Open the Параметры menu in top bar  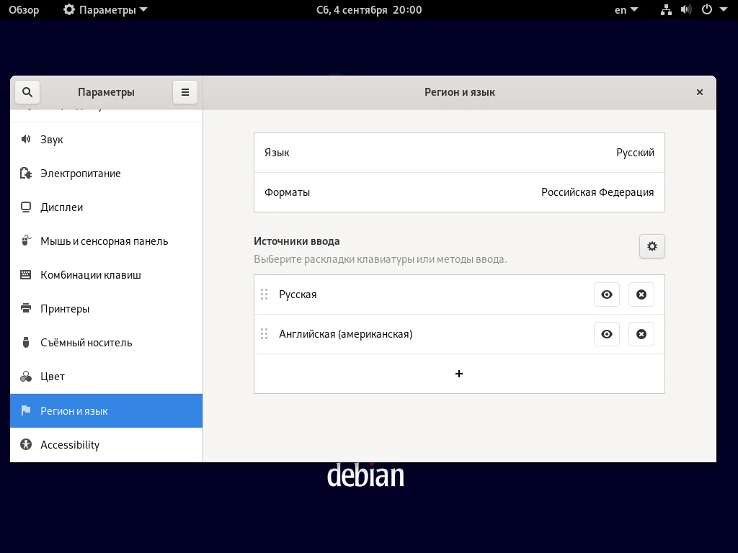point(104,9)
